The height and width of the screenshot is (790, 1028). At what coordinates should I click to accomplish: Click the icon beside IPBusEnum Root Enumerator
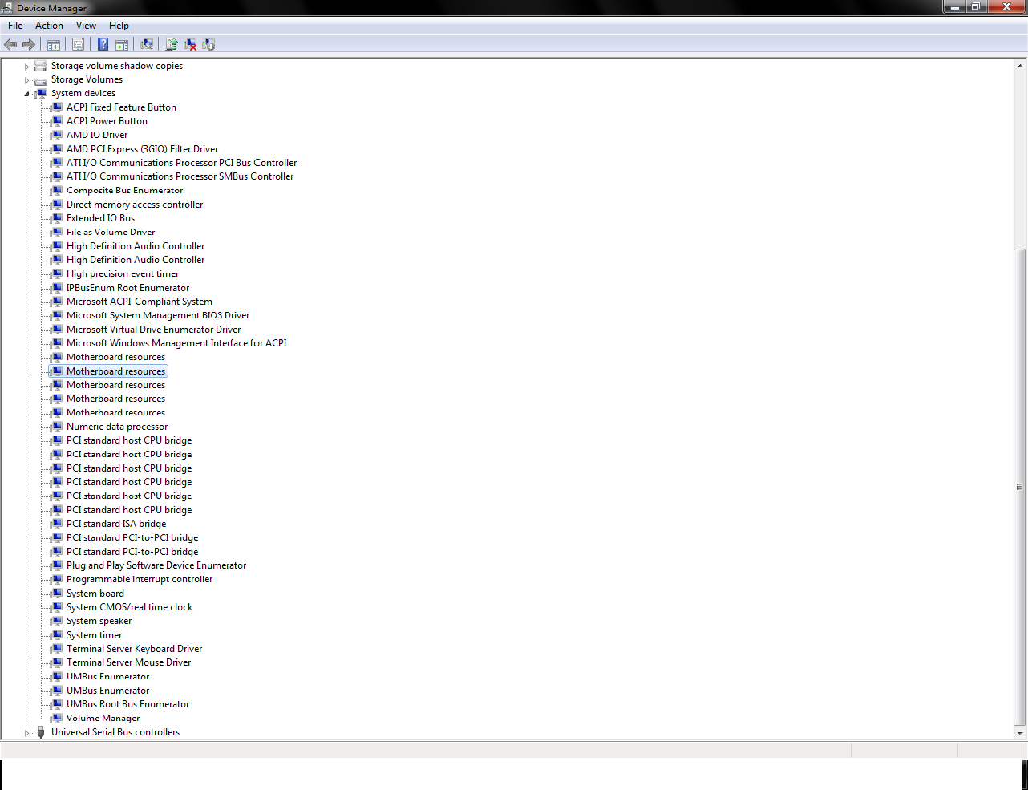tap(56, 288)
